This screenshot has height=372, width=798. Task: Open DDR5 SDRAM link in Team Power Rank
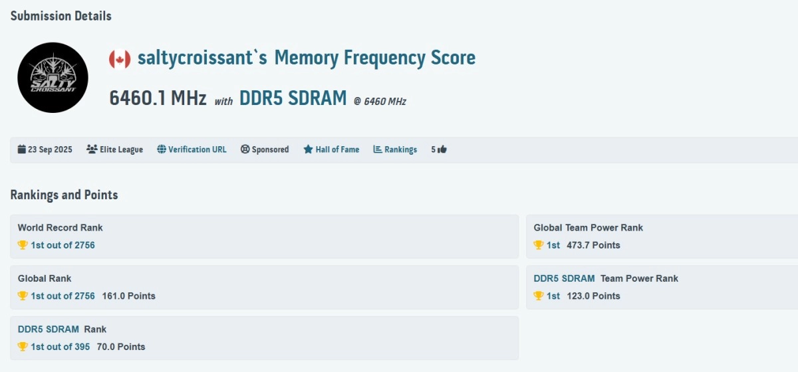click(565, 278)
